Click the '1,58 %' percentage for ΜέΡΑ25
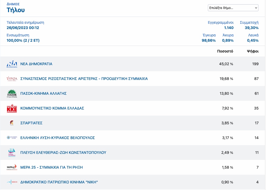Screen dimensions: 266x190 pos(228,167)
